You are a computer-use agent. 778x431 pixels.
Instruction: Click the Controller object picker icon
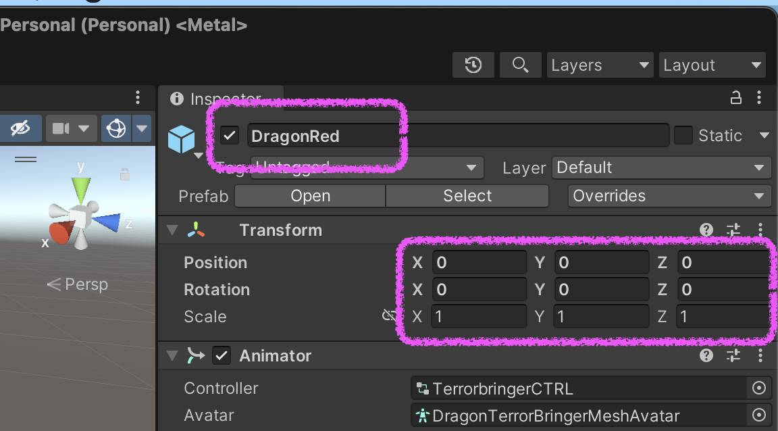coord(759,388)
